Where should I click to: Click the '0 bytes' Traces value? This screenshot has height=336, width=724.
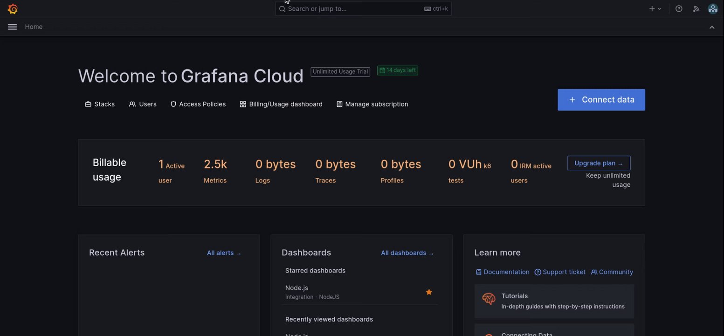[x=336, y=164]
